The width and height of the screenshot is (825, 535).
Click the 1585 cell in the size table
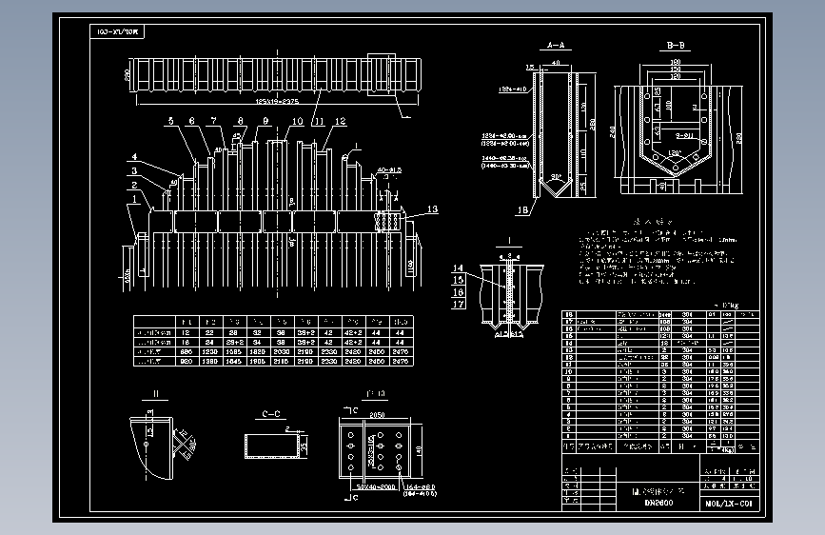[233, 352]
